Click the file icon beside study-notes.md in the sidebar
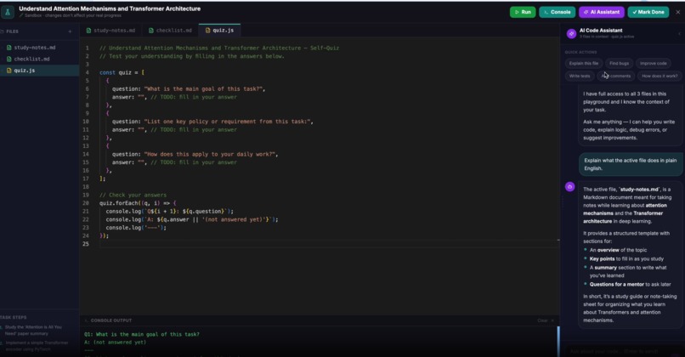Image resolution: width=685 pixels, height=357 pixels. coord(8,48)
